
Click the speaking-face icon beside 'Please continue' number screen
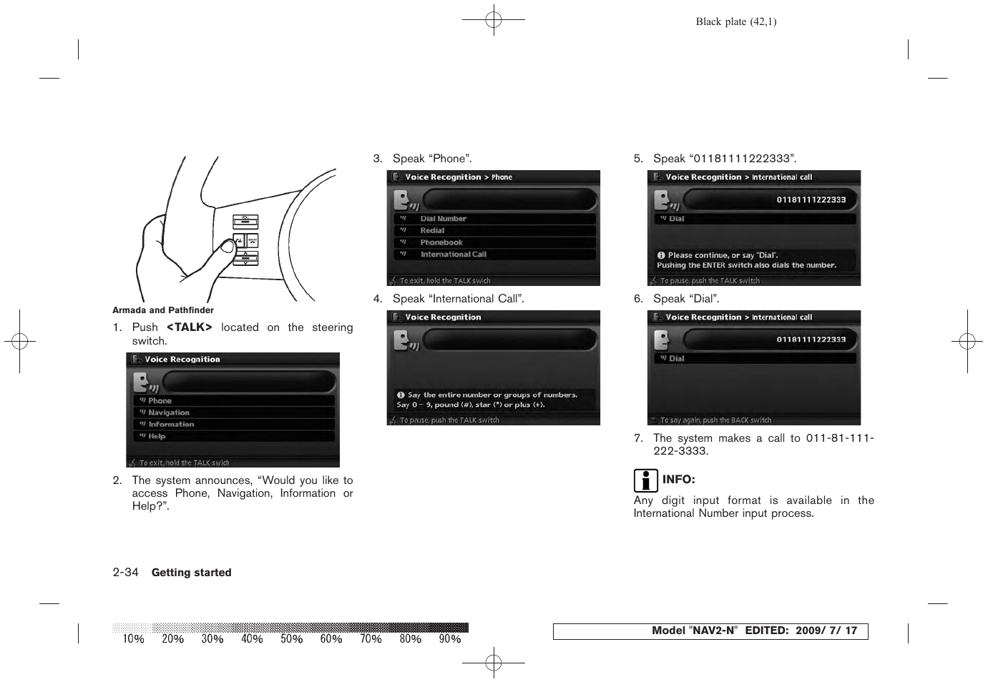[665, 201]
